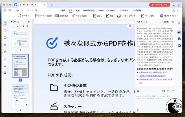Click link どのようにPDFを作成できますか？
The width and height of the screenshot is (185, 117).
[152, 76]
